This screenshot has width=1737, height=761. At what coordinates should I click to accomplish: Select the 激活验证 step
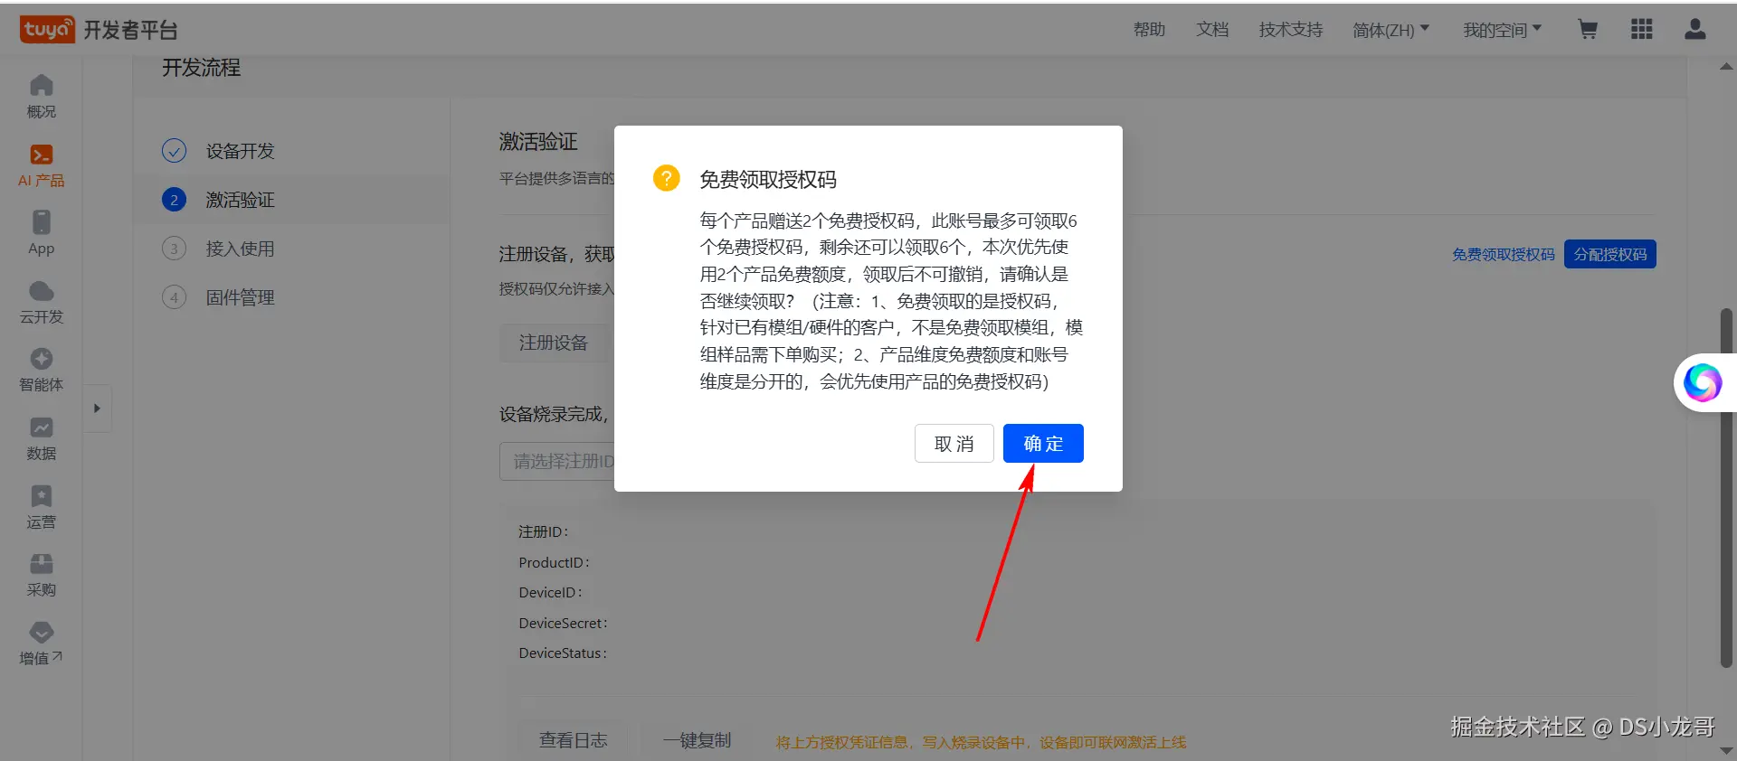[290, 200]
